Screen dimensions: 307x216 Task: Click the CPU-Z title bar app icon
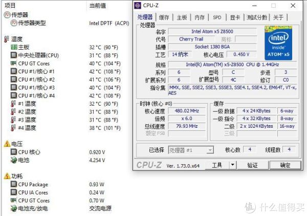click(x=138, y=6)
